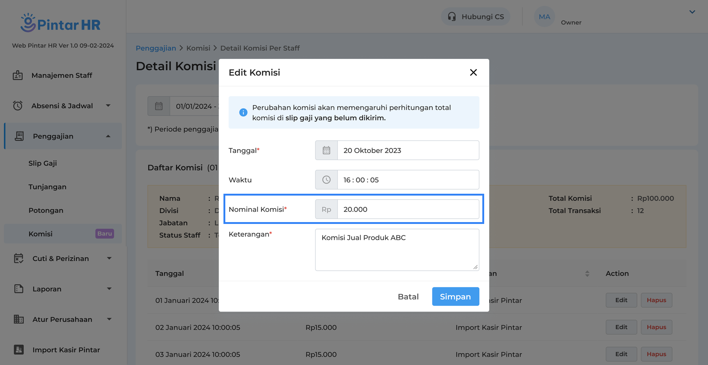Click the Manajemen Staff sidebar icon
Viewport: 708px width, 365px height.
point(18,75)
